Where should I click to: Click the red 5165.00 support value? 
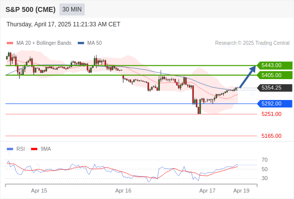[x=271, y=136]
